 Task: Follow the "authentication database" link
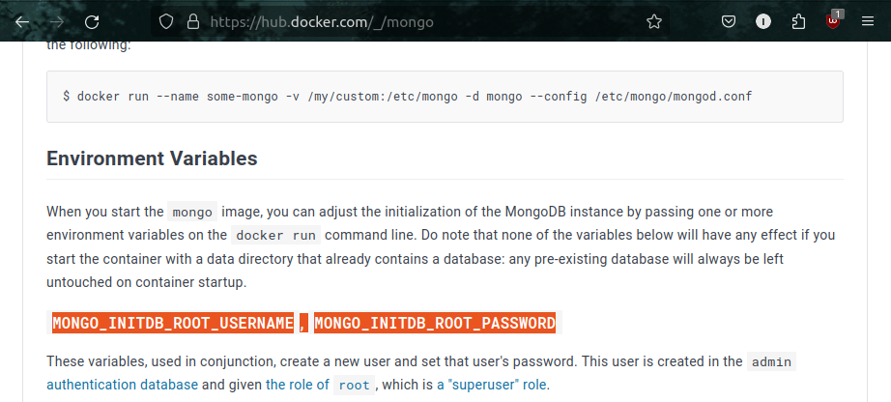click(122, 385)
